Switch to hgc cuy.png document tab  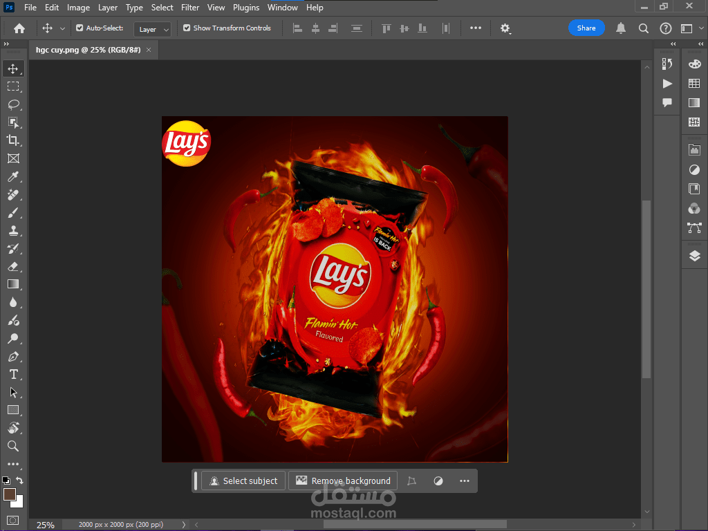pyautogui.click(x=88, y=50)
